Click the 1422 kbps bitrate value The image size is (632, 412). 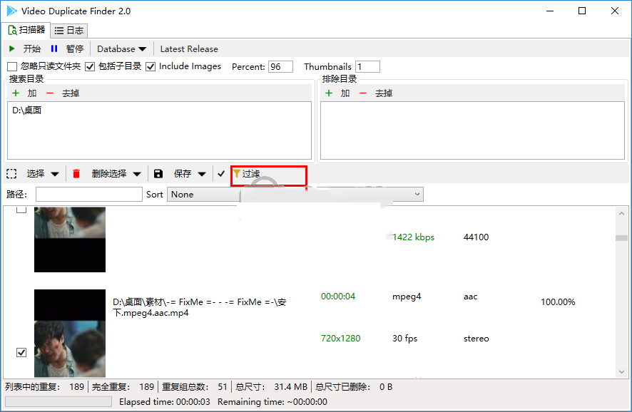point(414,237)
